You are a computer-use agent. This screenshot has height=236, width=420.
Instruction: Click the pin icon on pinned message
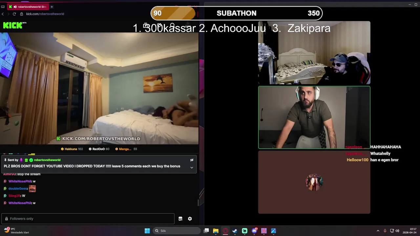coord(5,160)
